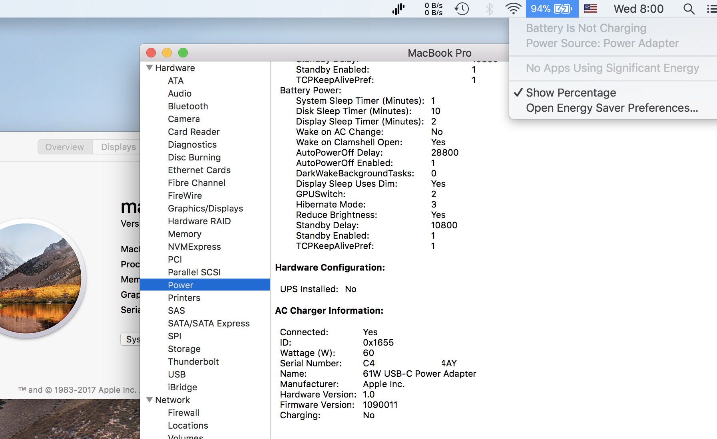The width and height of the screenshot is (717, 439).
Task: Select NVMExpress in the sidebar
Action: pyautogui.click(x=194, y=247)
